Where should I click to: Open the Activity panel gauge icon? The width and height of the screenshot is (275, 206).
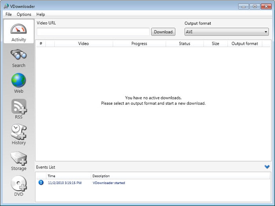pyautogui.click(x=18, y=29)
